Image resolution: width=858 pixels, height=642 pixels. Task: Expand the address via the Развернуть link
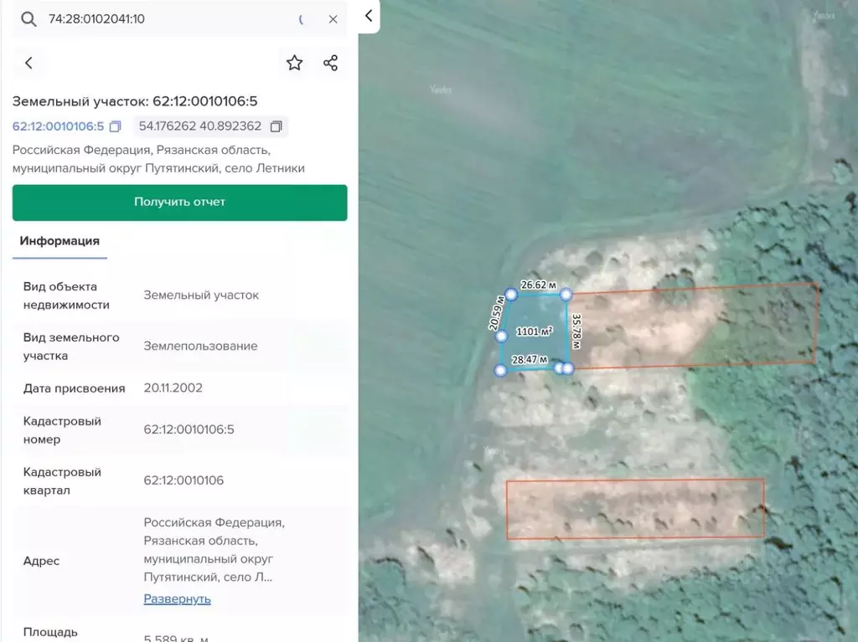click(177, 598)
